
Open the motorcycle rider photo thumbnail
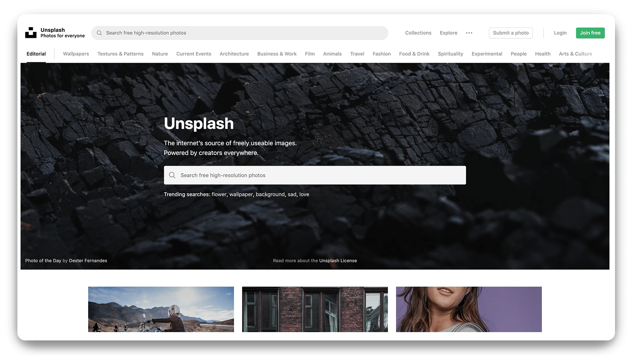[x=161, y=309]
